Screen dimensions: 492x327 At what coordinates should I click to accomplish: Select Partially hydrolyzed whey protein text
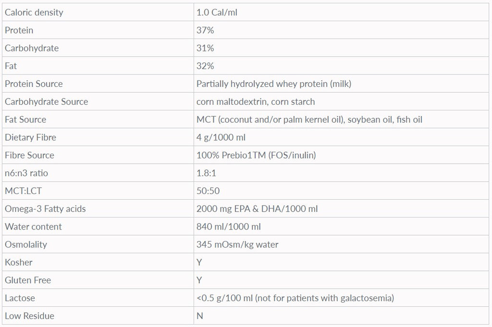274,84
